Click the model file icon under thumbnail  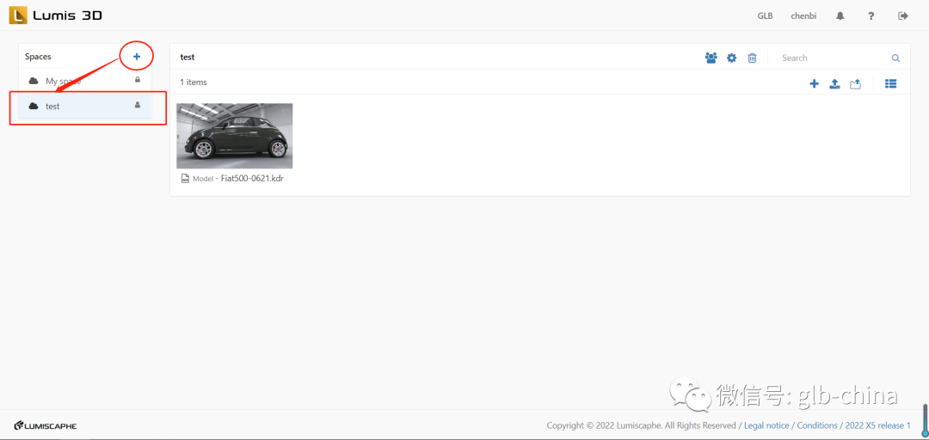(185, 178)
